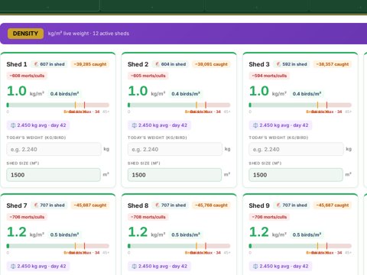Image resolution: width=367 pixels, height=275 pixels.
Task: Click the chicken icon in Shed 9 chip
Action: [278, 205]
